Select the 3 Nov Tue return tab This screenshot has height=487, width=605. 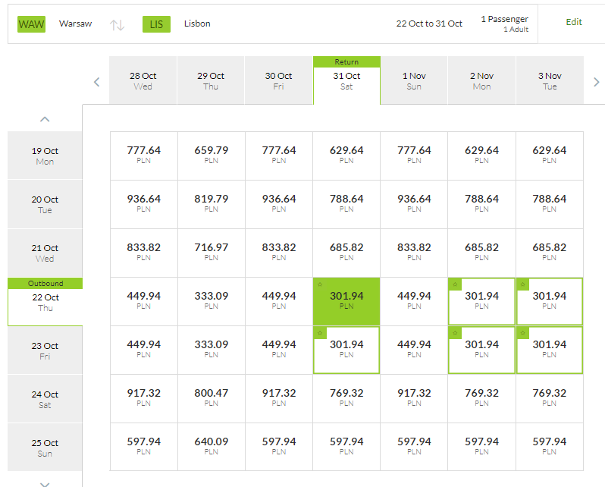point(550,80)
